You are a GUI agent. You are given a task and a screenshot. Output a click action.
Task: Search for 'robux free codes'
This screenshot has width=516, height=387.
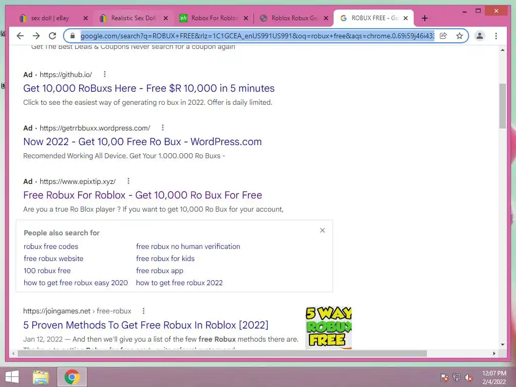[51, 246]
